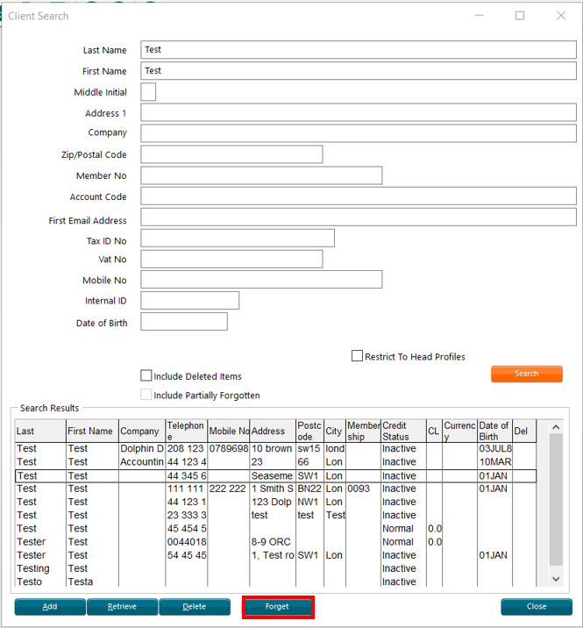
Task: Click the City column header
Action: [334, 431]
